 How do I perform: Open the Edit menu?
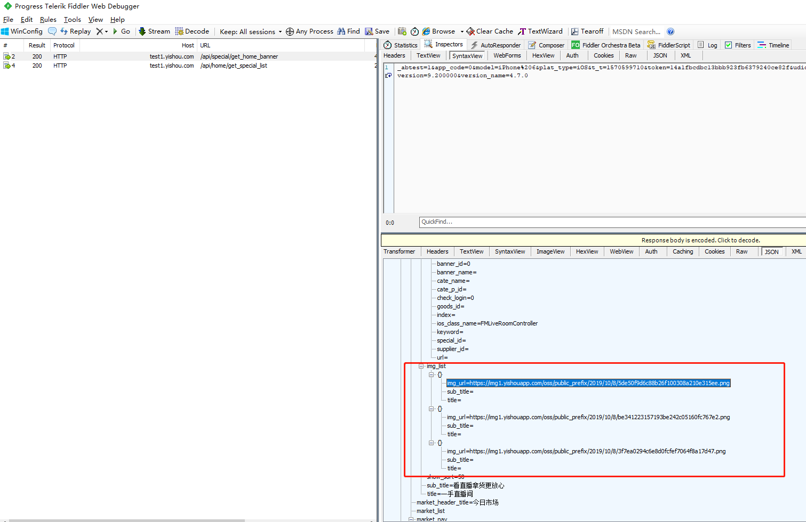click(x=27, y=20)
